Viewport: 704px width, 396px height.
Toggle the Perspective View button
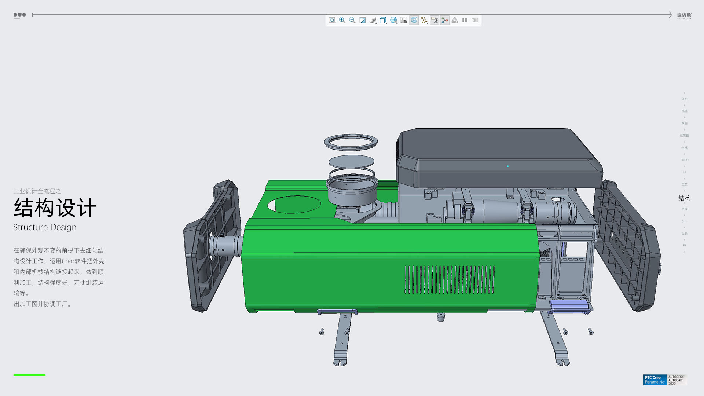coord(414,20)
